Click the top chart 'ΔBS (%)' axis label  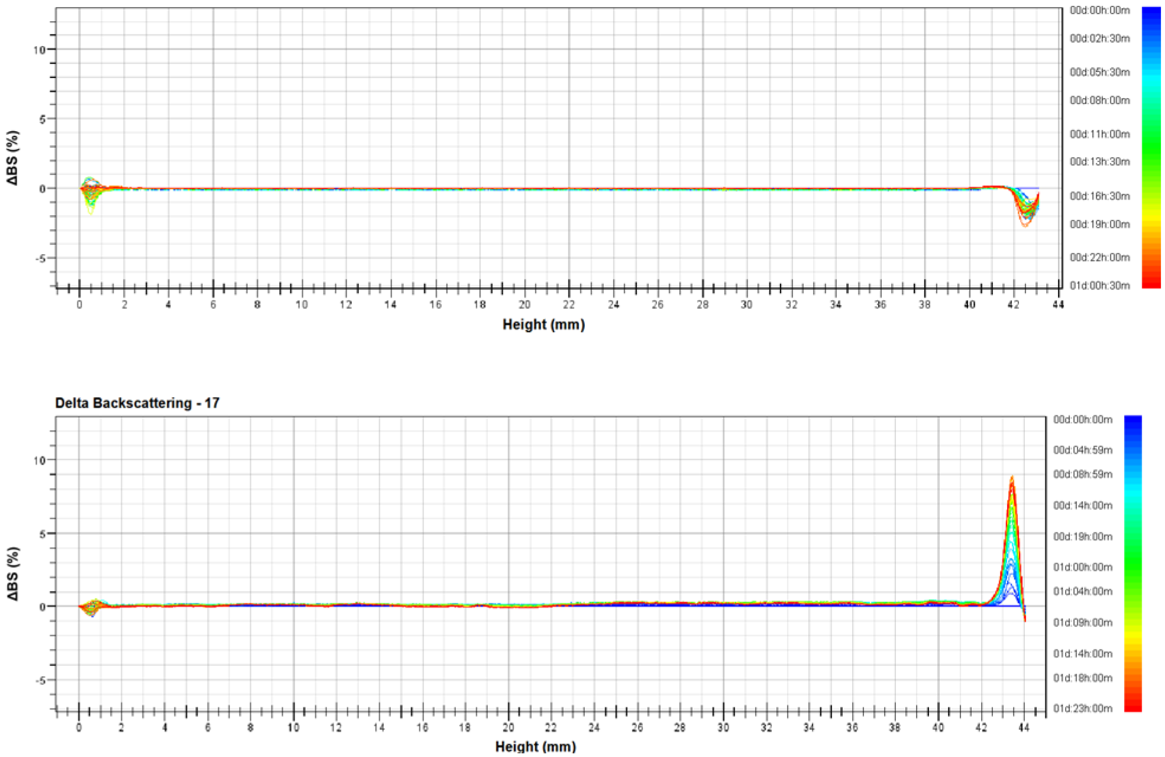(12, 158)
